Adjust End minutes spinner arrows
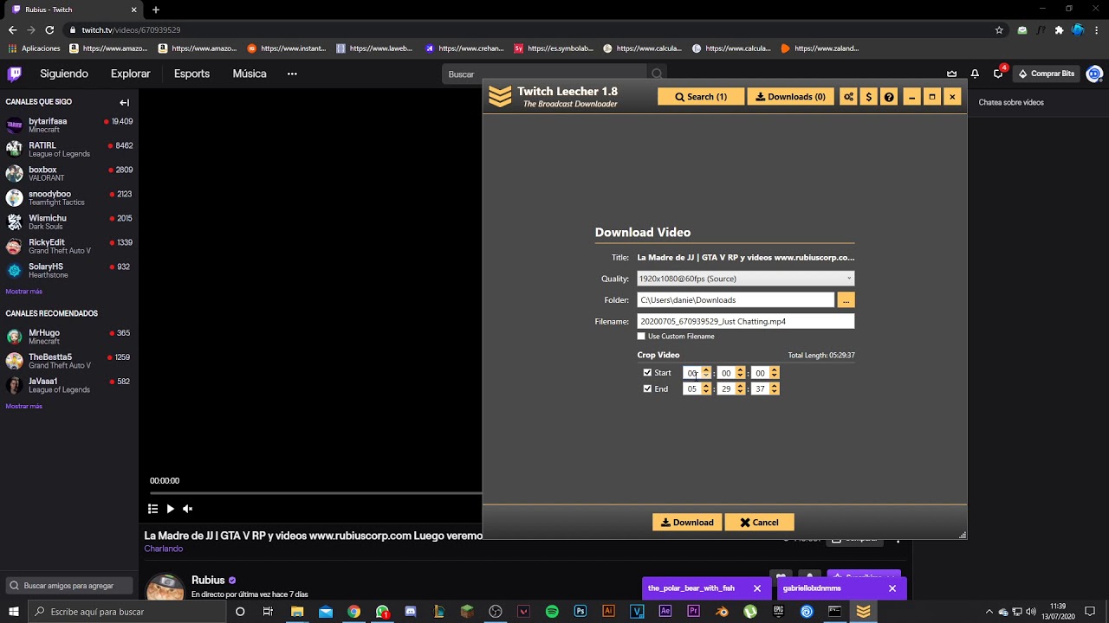The width and height of the screenshot is (1109, 623). click(740, 389)
